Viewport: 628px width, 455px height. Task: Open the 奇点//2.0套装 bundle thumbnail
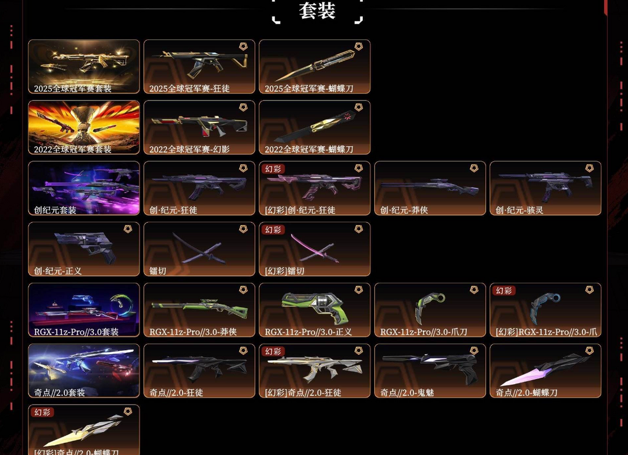(84, 371)
